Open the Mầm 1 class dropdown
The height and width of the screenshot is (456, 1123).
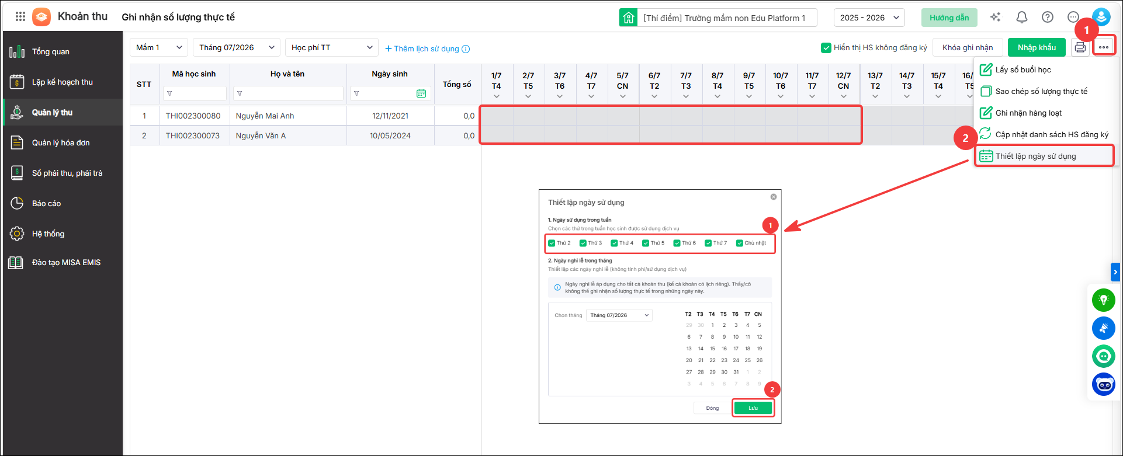click(159, 47)
